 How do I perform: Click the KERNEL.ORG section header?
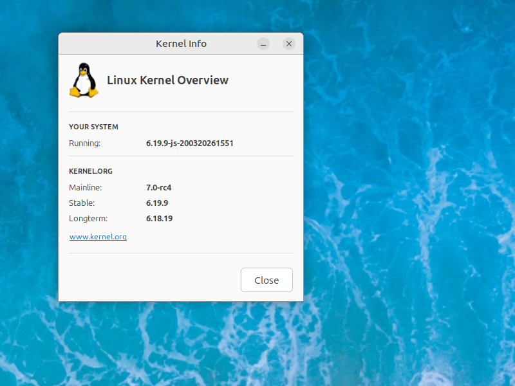[x=91, y=171]
